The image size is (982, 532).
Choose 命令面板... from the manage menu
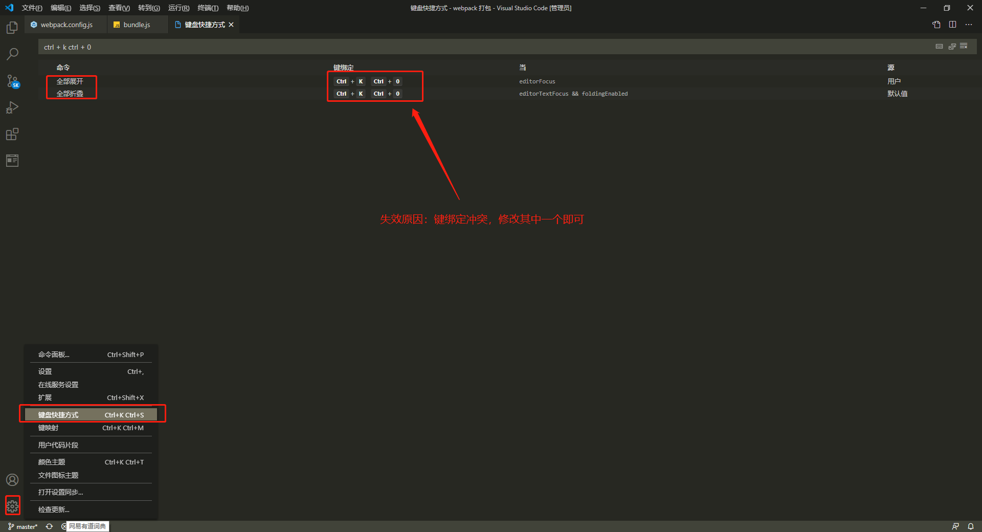tap(91, 354)
